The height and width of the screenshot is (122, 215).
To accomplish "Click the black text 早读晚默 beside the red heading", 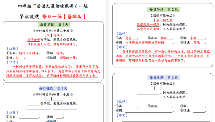I will pyautogui.click(x=29, y=16).
